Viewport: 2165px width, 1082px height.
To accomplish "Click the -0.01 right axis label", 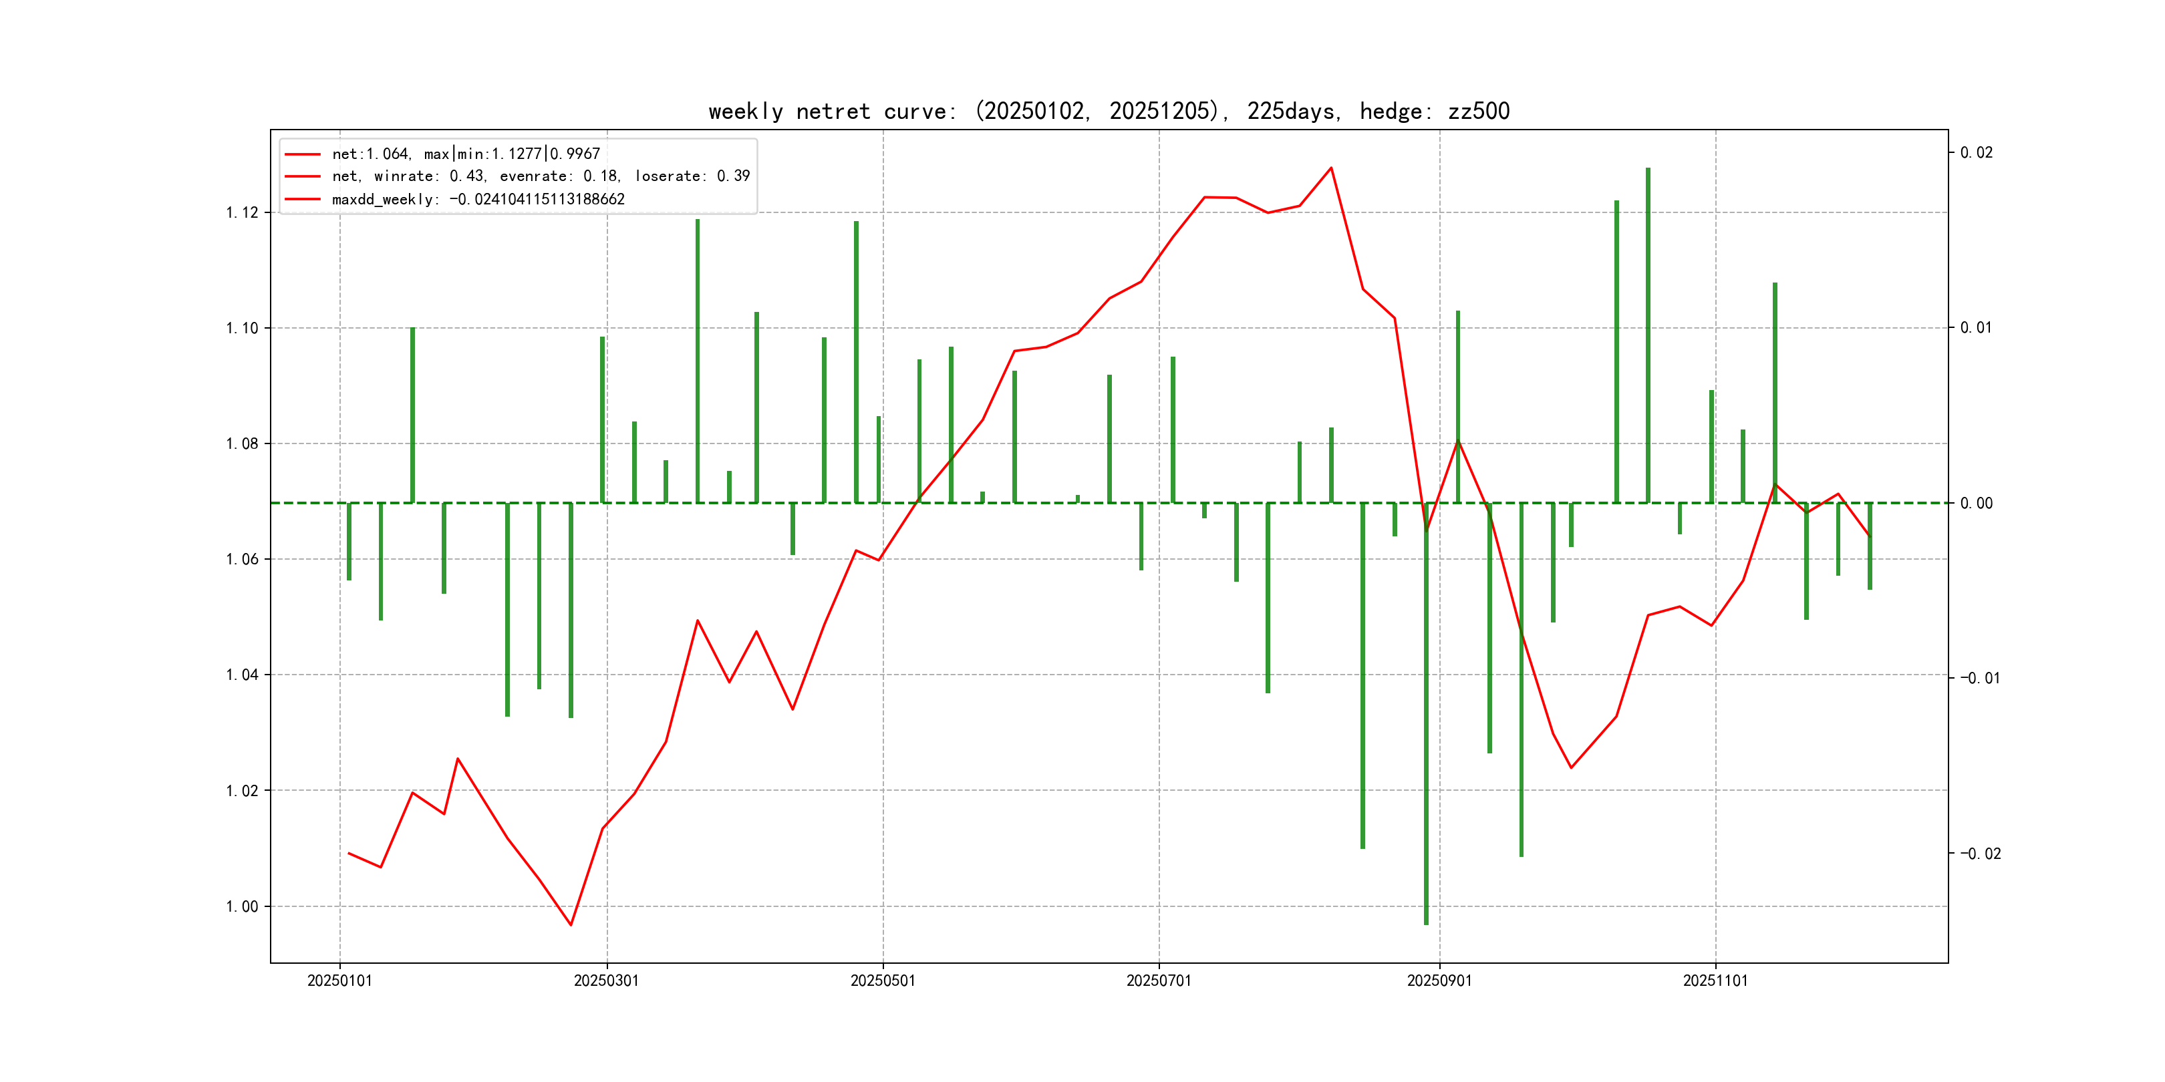I will pyautogui.click(x=1980, y=678).
